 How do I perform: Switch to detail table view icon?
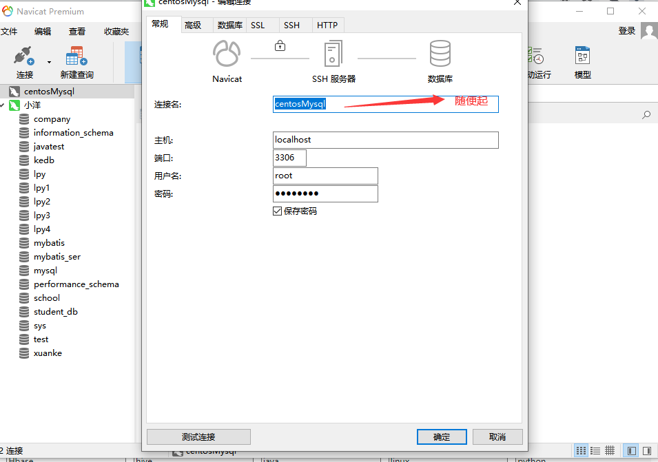click(610, 451)
